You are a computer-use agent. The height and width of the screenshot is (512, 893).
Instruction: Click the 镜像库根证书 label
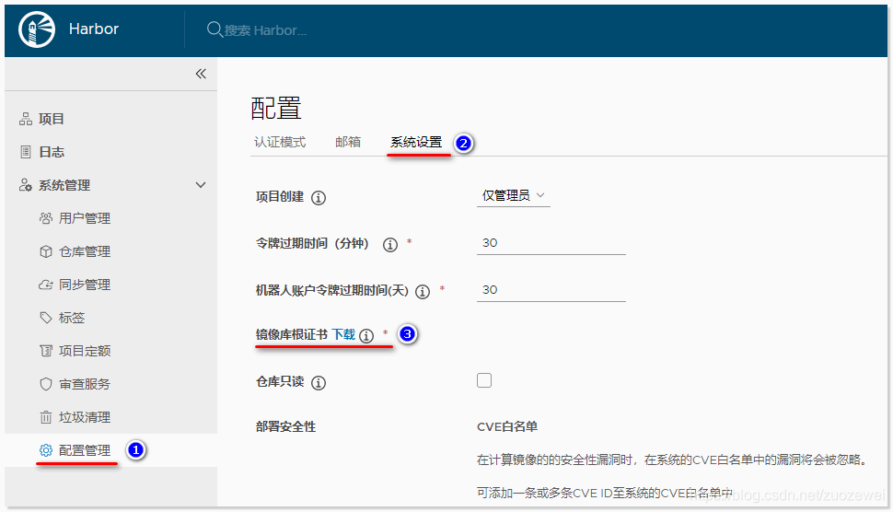(x=292, y=334)
